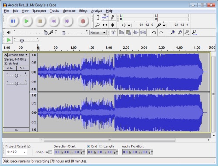Open the File menu

pyautogui.click(x=7, y=11)
